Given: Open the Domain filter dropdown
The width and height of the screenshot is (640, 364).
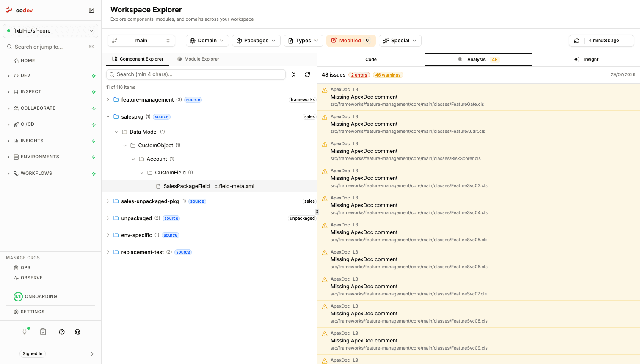Looking at the screenshot, I should pos(207,41).
